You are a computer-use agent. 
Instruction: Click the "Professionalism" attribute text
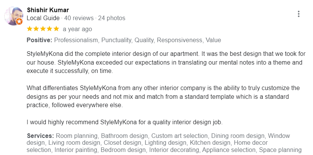78,40
